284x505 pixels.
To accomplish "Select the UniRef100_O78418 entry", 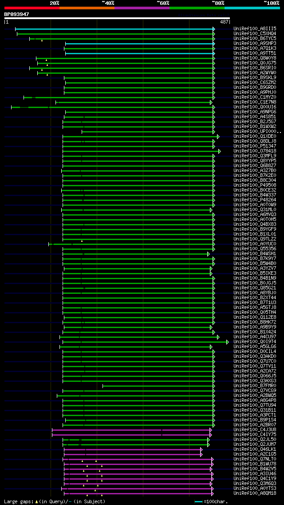I will [x=255, y=151].
